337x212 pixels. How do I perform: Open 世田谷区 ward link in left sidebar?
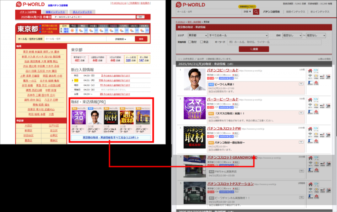pos(28,135)
